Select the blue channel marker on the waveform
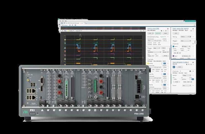205x134 pixels. pyautogui.click(x=65, y=48)
